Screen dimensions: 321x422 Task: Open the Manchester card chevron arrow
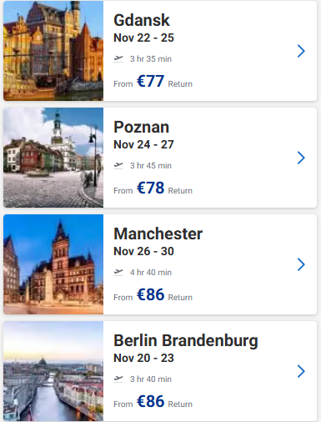point(301,264)
